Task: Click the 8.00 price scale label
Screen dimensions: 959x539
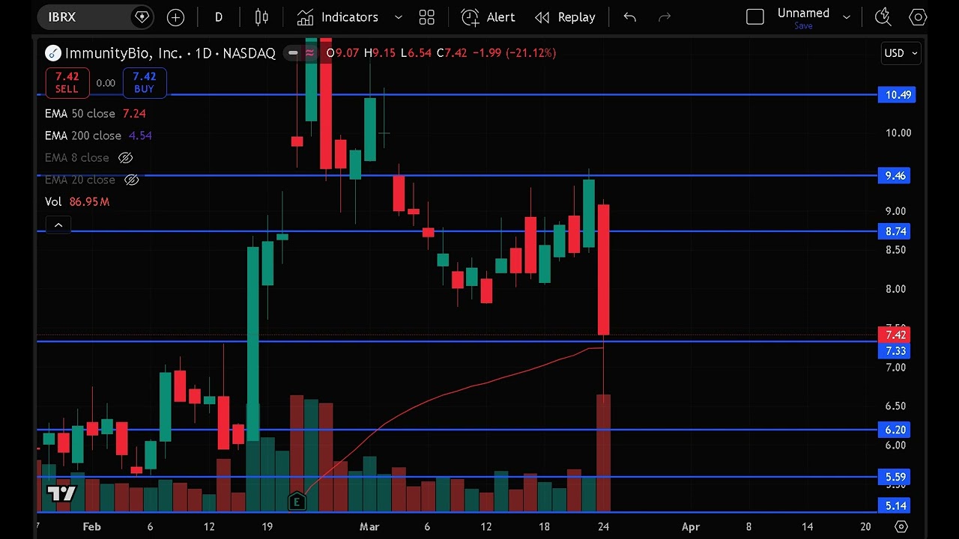Action: tap(896, 289)
